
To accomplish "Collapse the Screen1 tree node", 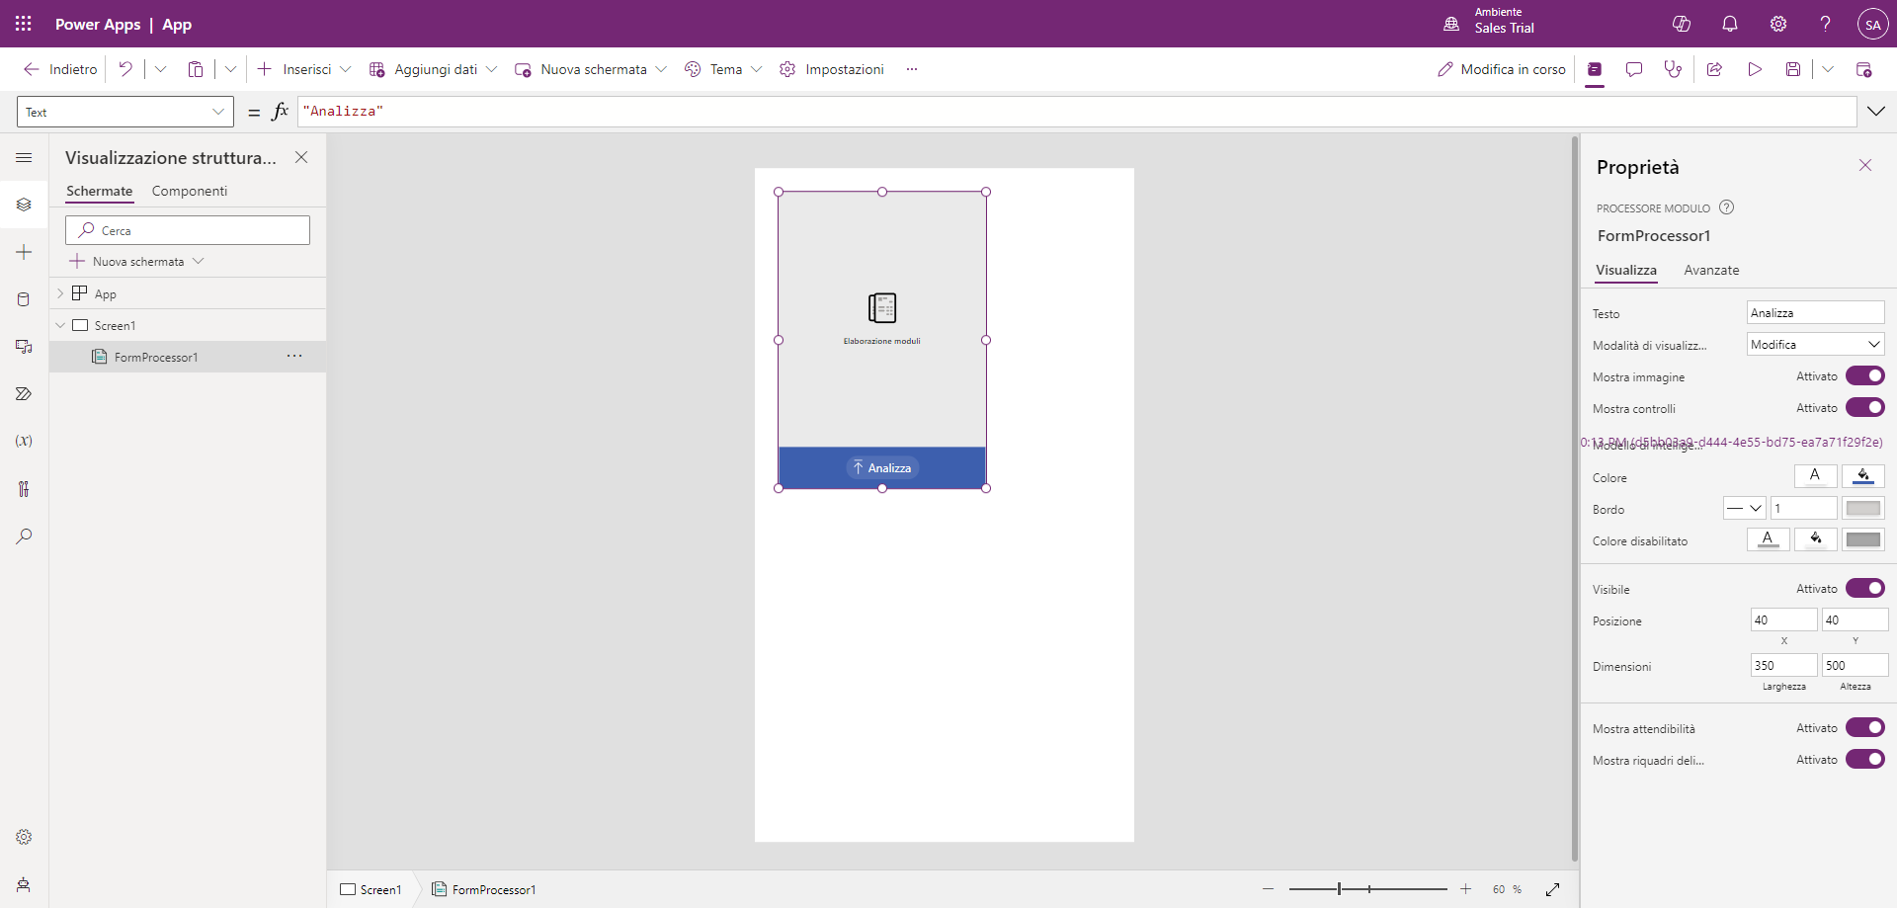I will click(x=60, y=324).
